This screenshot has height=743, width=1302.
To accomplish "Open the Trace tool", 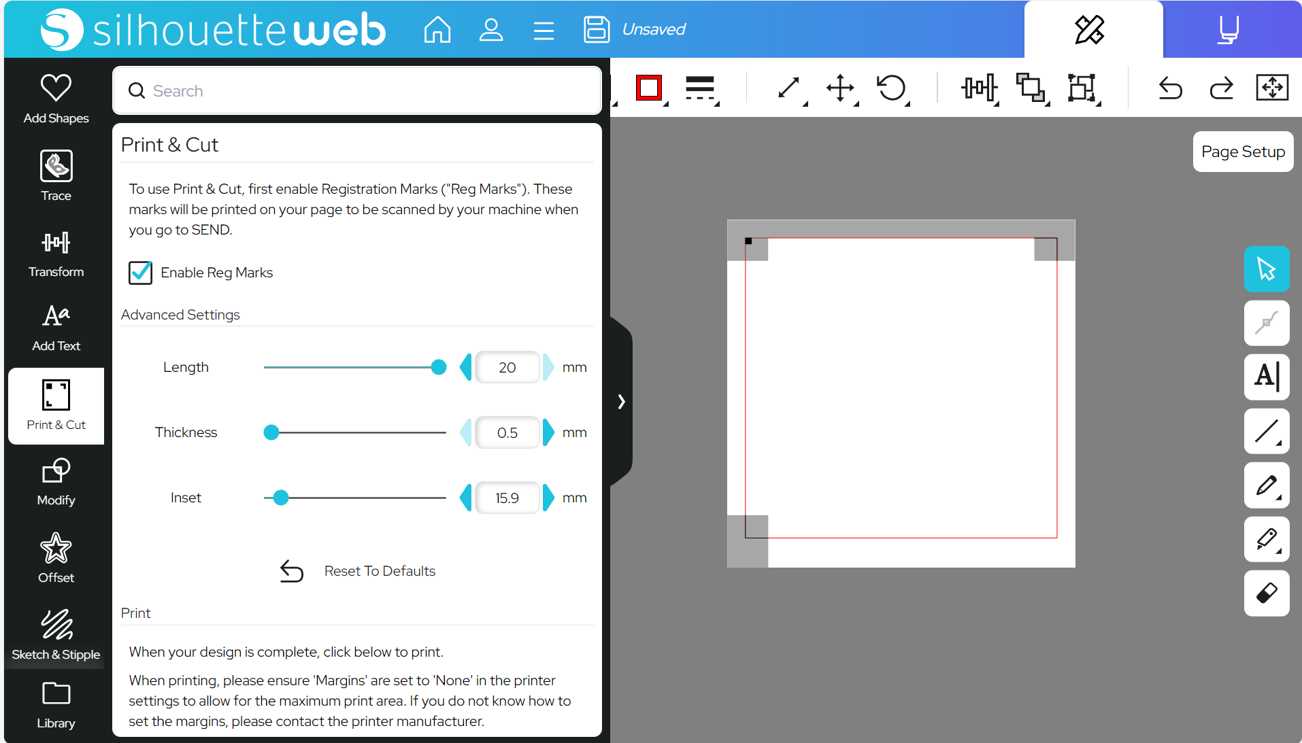I will pos(56,175).
